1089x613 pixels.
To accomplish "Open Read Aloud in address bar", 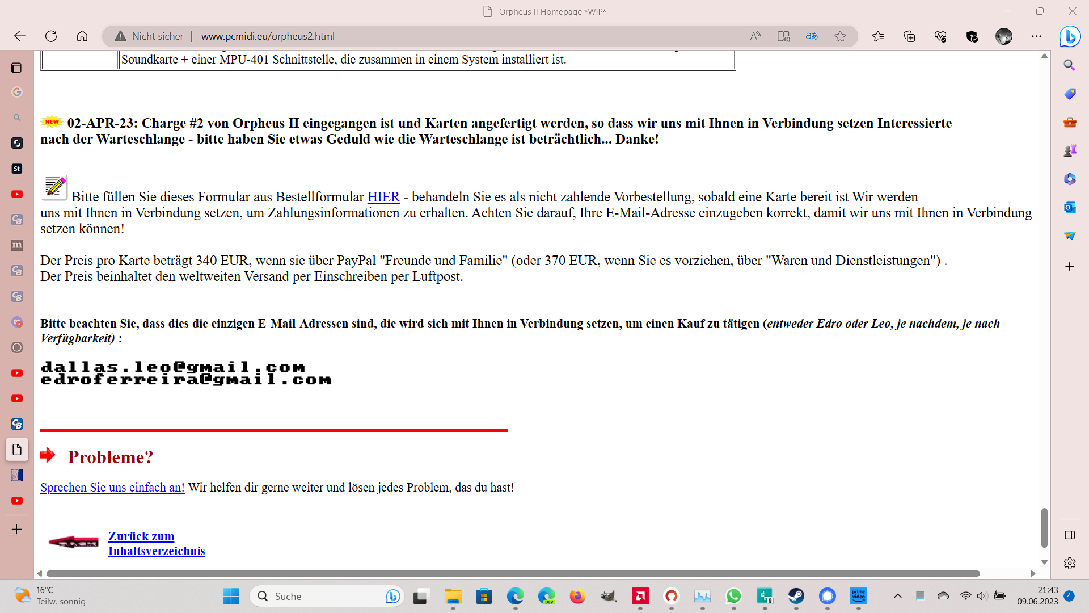I will (755, 36).
